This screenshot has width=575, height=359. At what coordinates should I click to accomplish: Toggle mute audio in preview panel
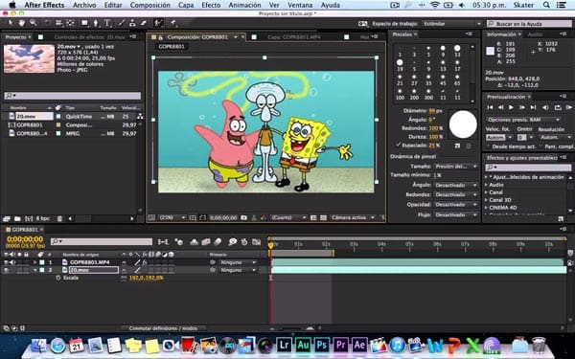545,107
